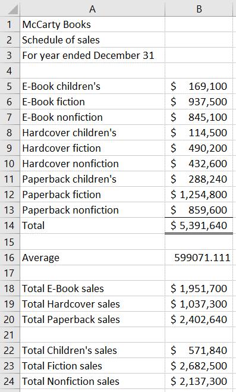Image resolution: width=236 pixels, height=392 pixels.
Task: Click the Total Children's sales cell
Action: (x=92, y=350)
